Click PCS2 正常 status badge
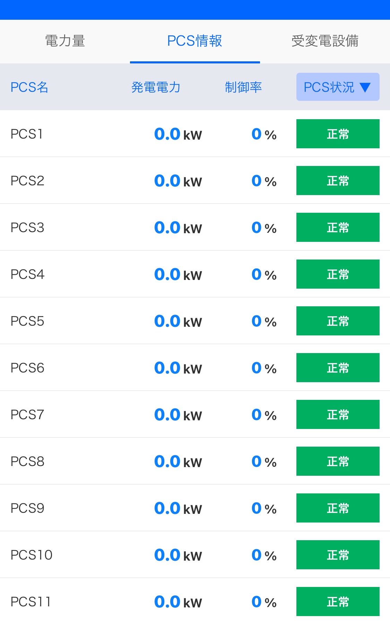This screenshot has height=623, width=390. [x=338, y=181]
